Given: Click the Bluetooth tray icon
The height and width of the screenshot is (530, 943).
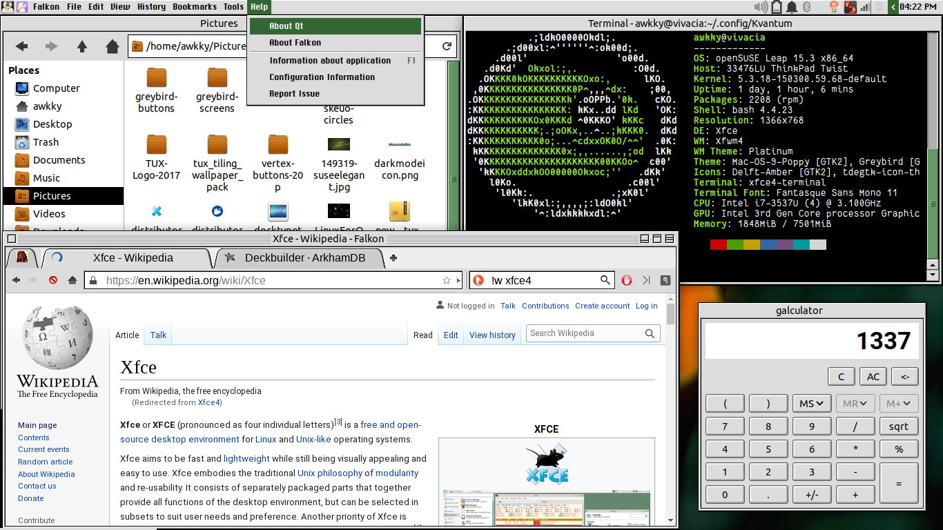Looking at the screenshot, I should pos(808,7).
